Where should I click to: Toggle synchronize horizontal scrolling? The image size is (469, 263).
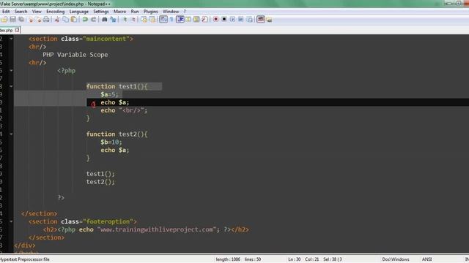(x=152, y=20)
